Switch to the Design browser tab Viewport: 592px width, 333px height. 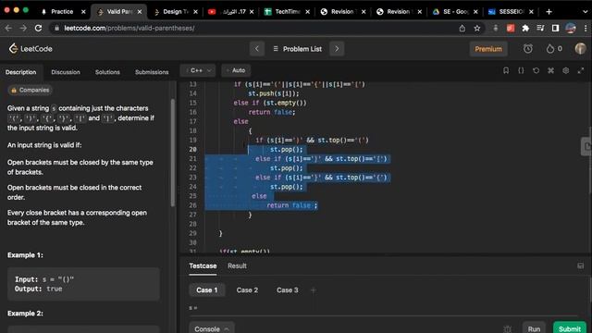(176, 12)
